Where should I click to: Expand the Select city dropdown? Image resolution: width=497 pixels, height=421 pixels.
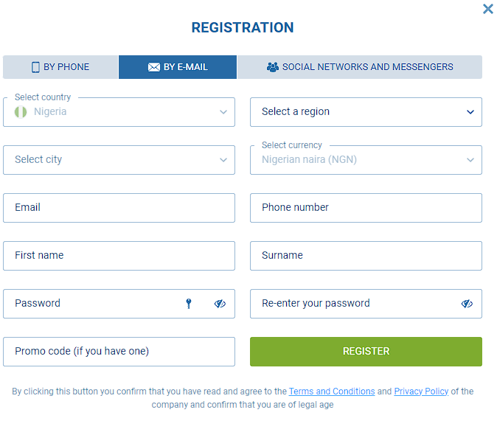pyautogui.click(x=119, y=160)
